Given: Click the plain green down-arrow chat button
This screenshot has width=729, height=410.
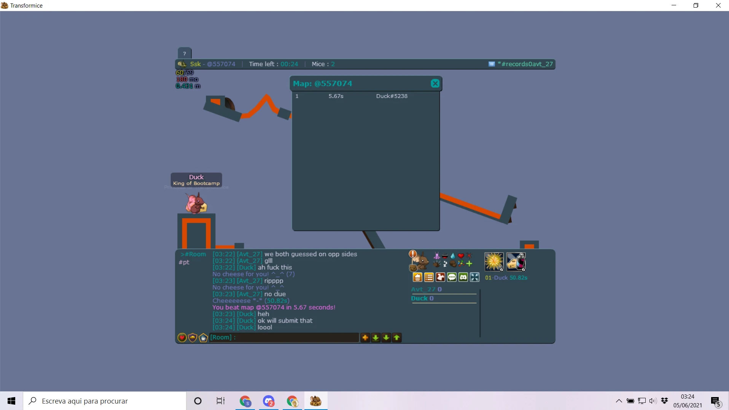Looking at the screenshot, I should [x=386, y=337].
